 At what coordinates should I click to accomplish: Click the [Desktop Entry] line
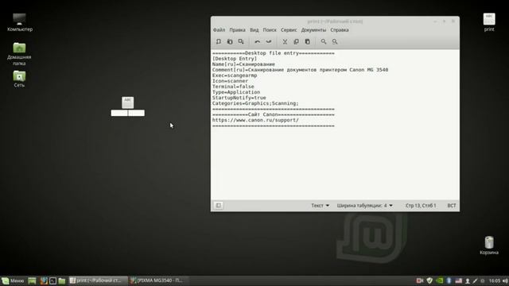235,59
